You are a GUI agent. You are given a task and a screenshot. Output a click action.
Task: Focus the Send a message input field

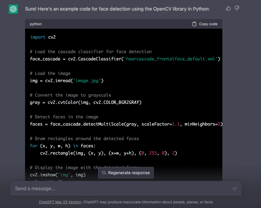point(126,188)
